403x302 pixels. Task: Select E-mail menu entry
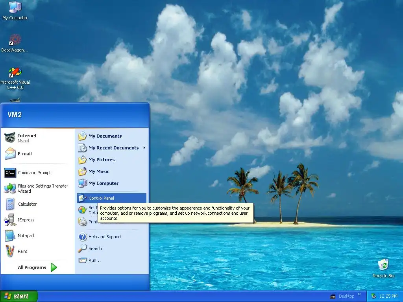37,154
